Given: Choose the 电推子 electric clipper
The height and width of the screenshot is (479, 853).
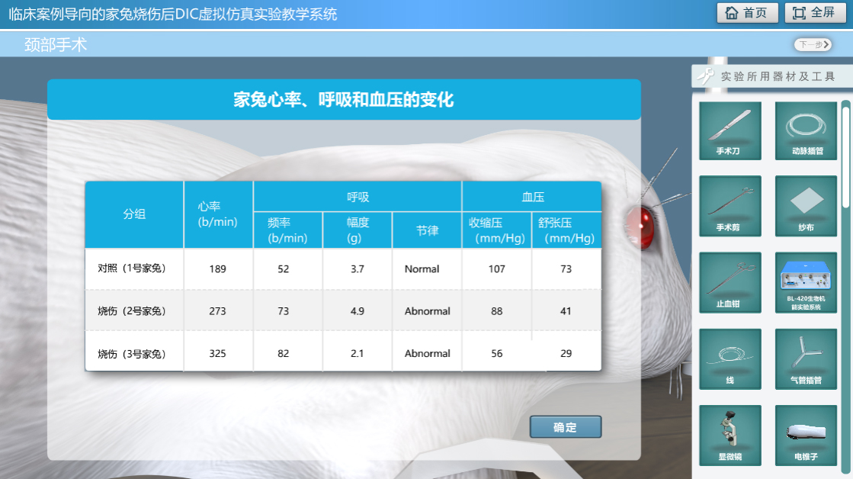Looking at the screenshot, I should pyautogui.click(x=806, y=435).
